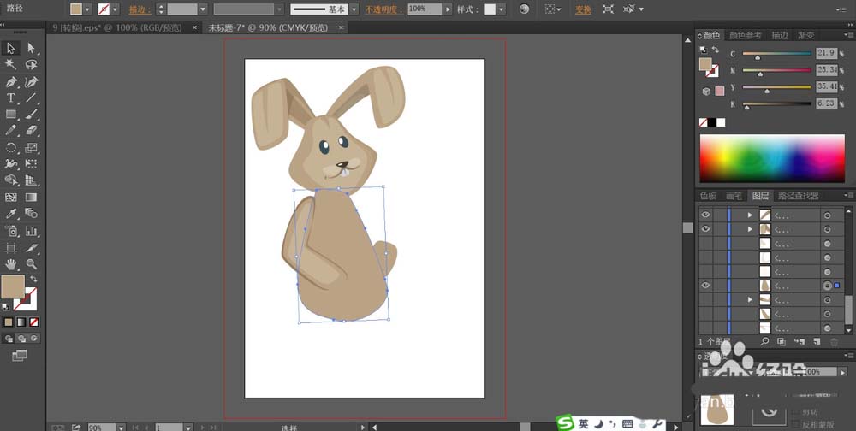This screenshot has height=431, width=856.
Task: Select the Eraser tool
Action: pos(32,130)
